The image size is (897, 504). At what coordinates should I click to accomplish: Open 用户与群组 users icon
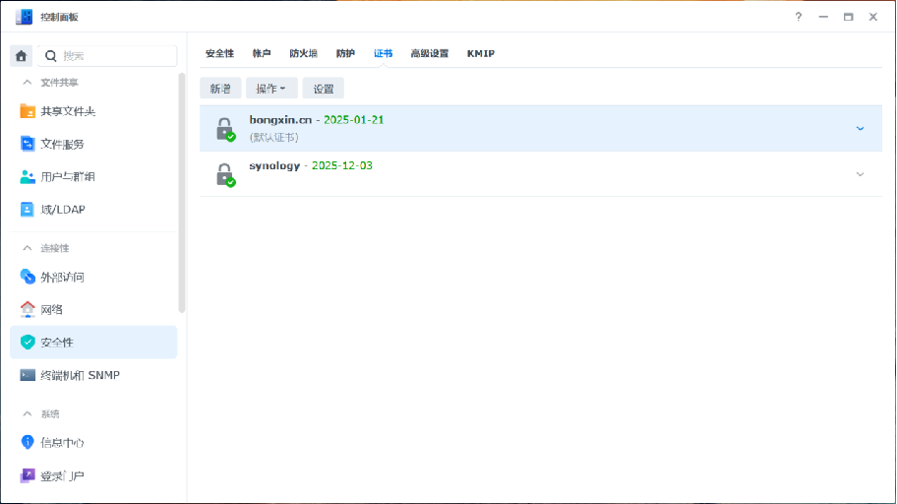(x=28, y=177)
